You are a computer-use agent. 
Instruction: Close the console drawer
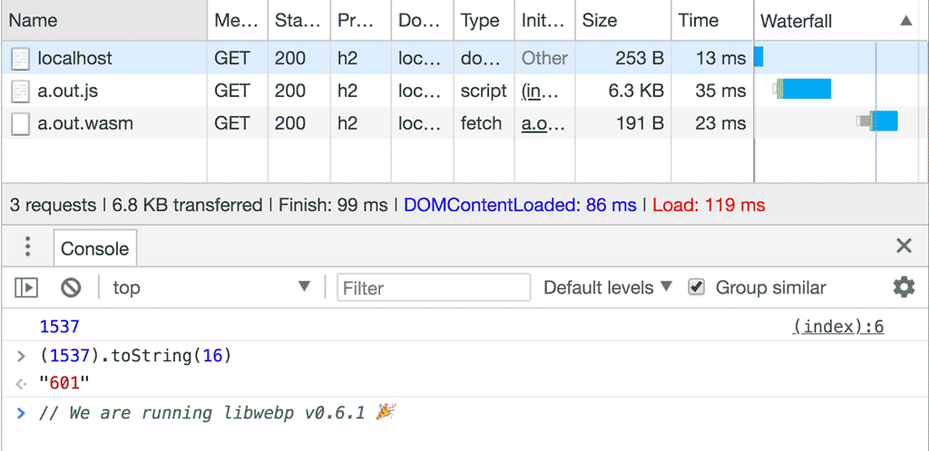click(904, 246)
